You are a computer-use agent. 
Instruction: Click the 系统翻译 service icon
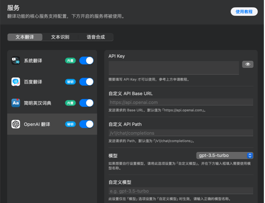(16, 61)
